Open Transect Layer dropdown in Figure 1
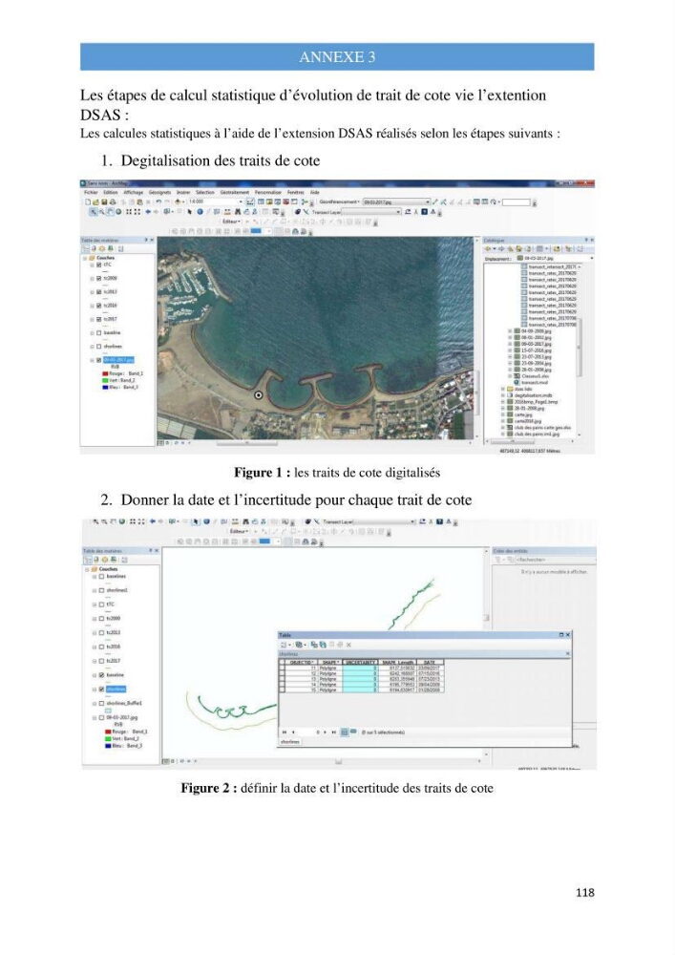This screenshot has width=675, height=955. [399, 212]
